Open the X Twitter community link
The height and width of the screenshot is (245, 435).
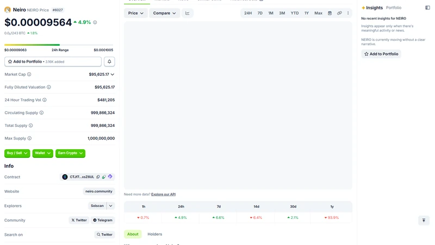pyautogui.click(x=79, y=220)
